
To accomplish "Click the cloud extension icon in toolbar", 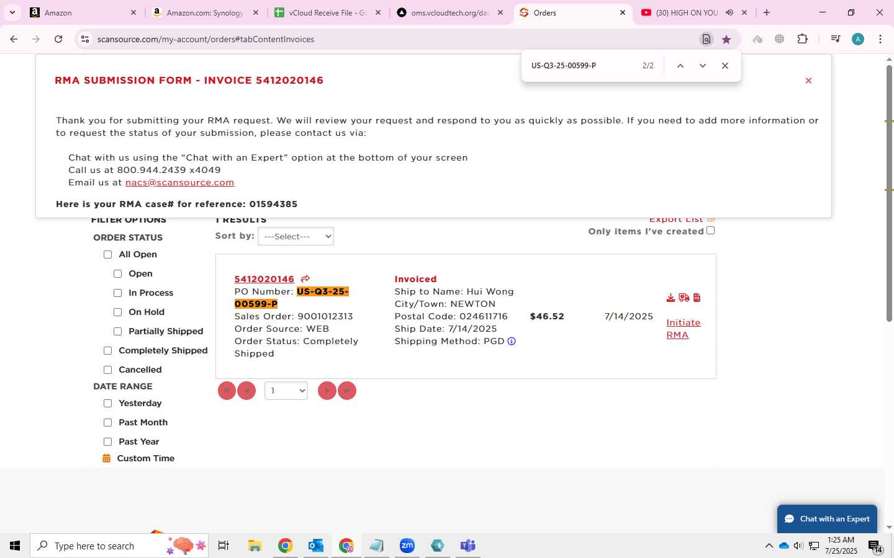I will pos(757,39).
